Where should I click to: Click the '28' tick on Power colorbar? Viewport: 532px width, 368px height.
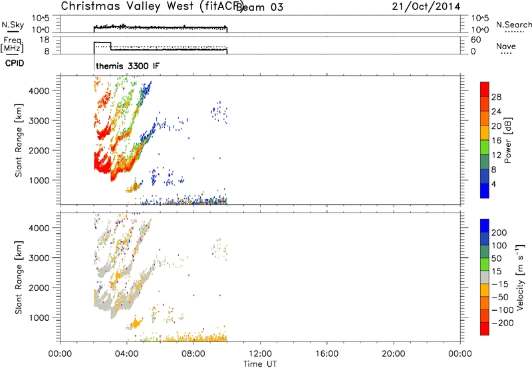[496, 97]
